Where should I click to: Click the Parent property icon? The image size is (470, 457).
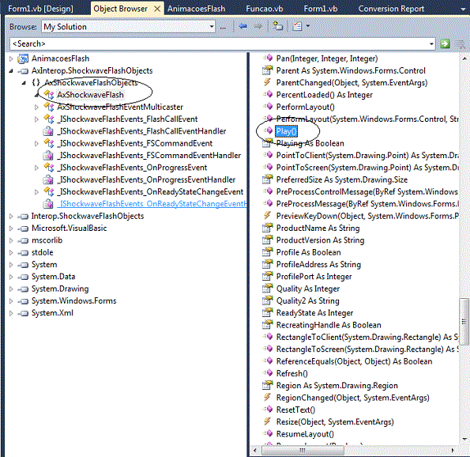[267, 70]
